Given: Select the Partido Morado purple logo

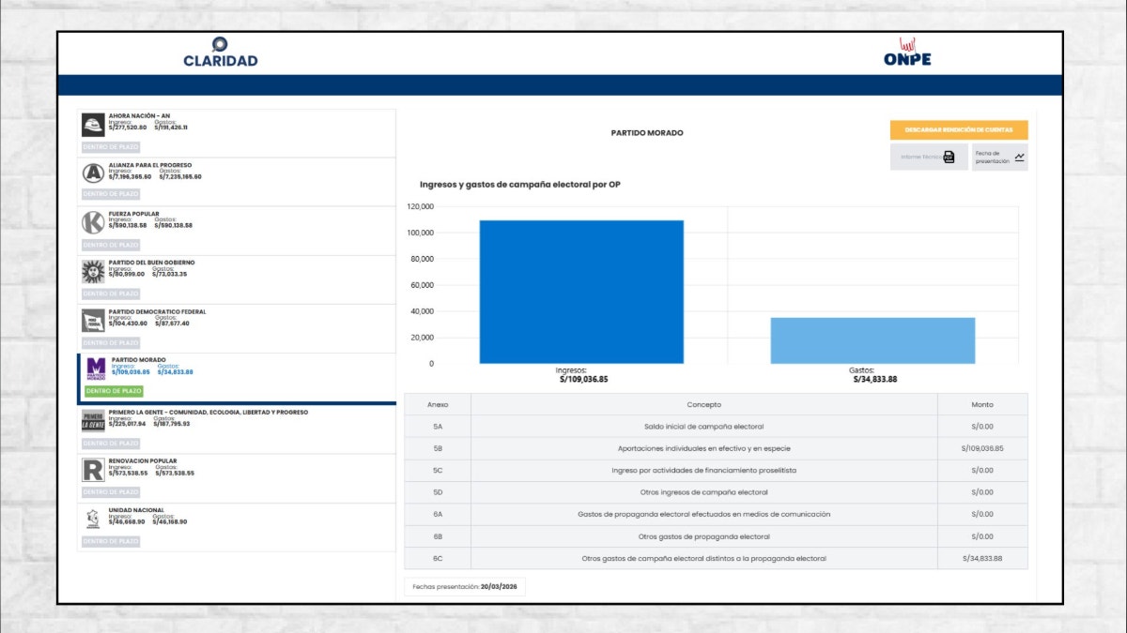Looking at the screenshot, I should [x=96, y=369].
